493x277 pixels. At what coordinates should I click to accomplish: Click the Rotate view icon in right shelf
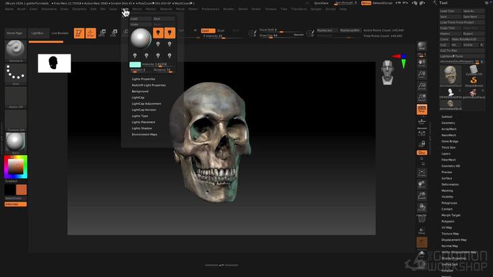pyautogui.click(x=422, y=207)
